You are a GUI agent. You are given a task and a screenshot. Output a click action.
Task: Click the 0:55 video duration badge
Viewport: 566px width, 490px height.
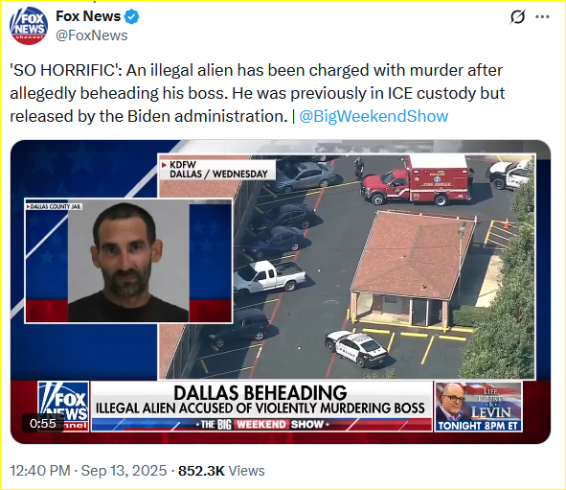pos(43,423)
